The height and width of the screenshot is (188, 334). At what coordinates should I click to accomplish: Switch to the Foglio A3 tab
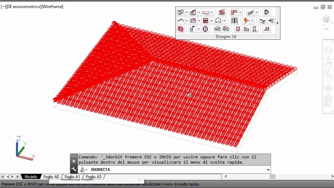coord(93,177)
